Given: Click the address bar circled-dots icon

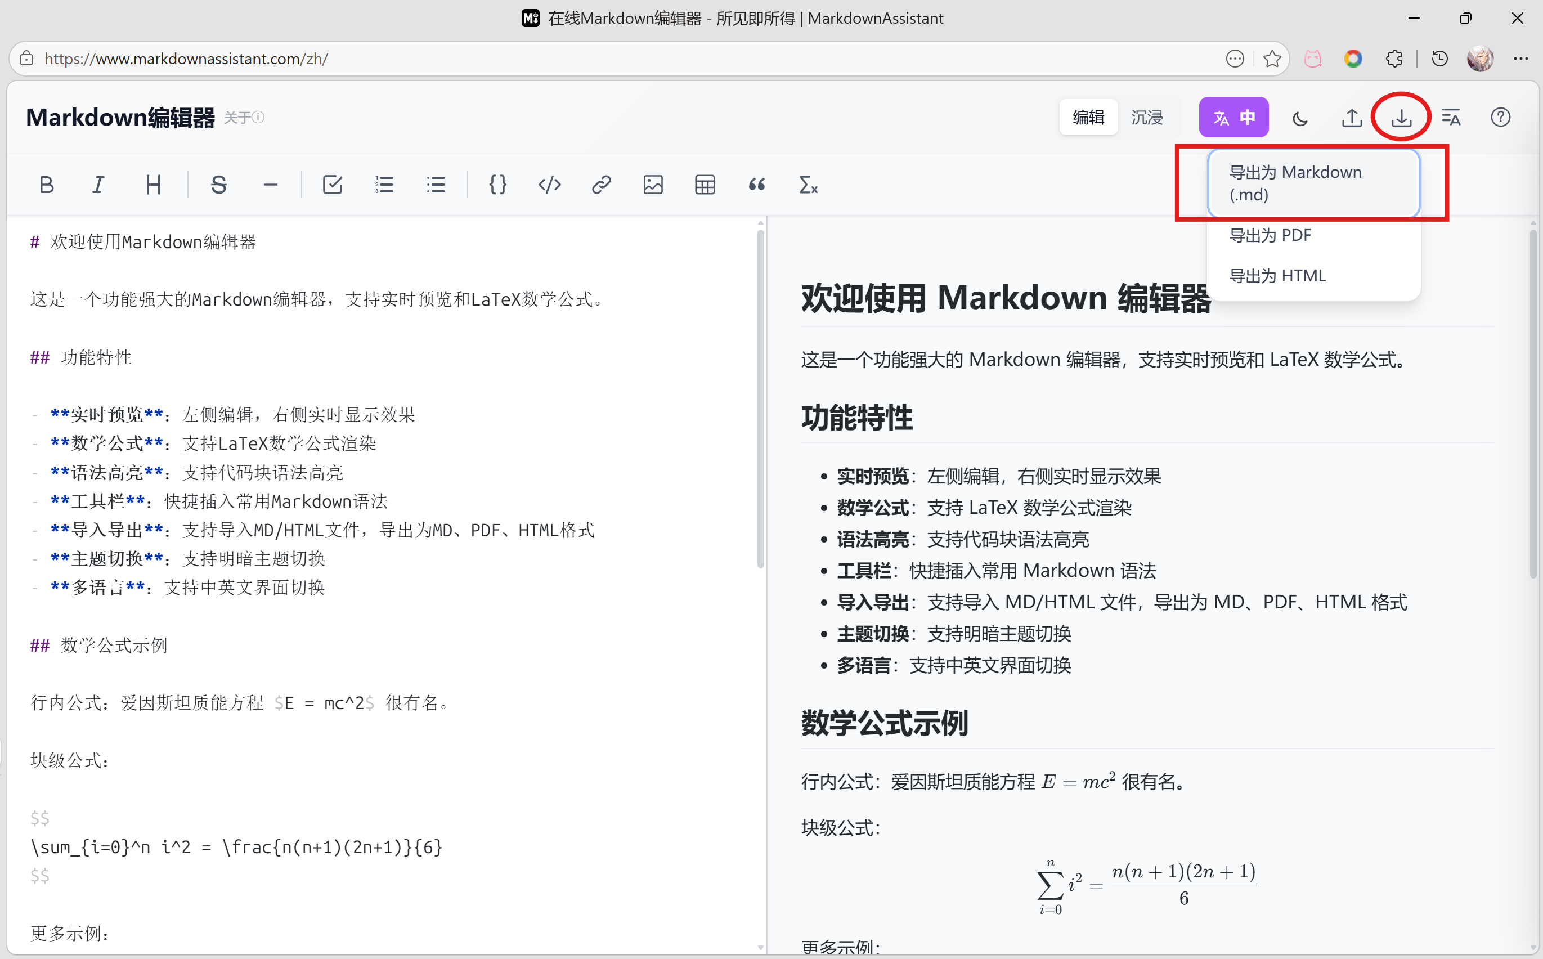Looking at the screenshot, I should point(1235,59).
